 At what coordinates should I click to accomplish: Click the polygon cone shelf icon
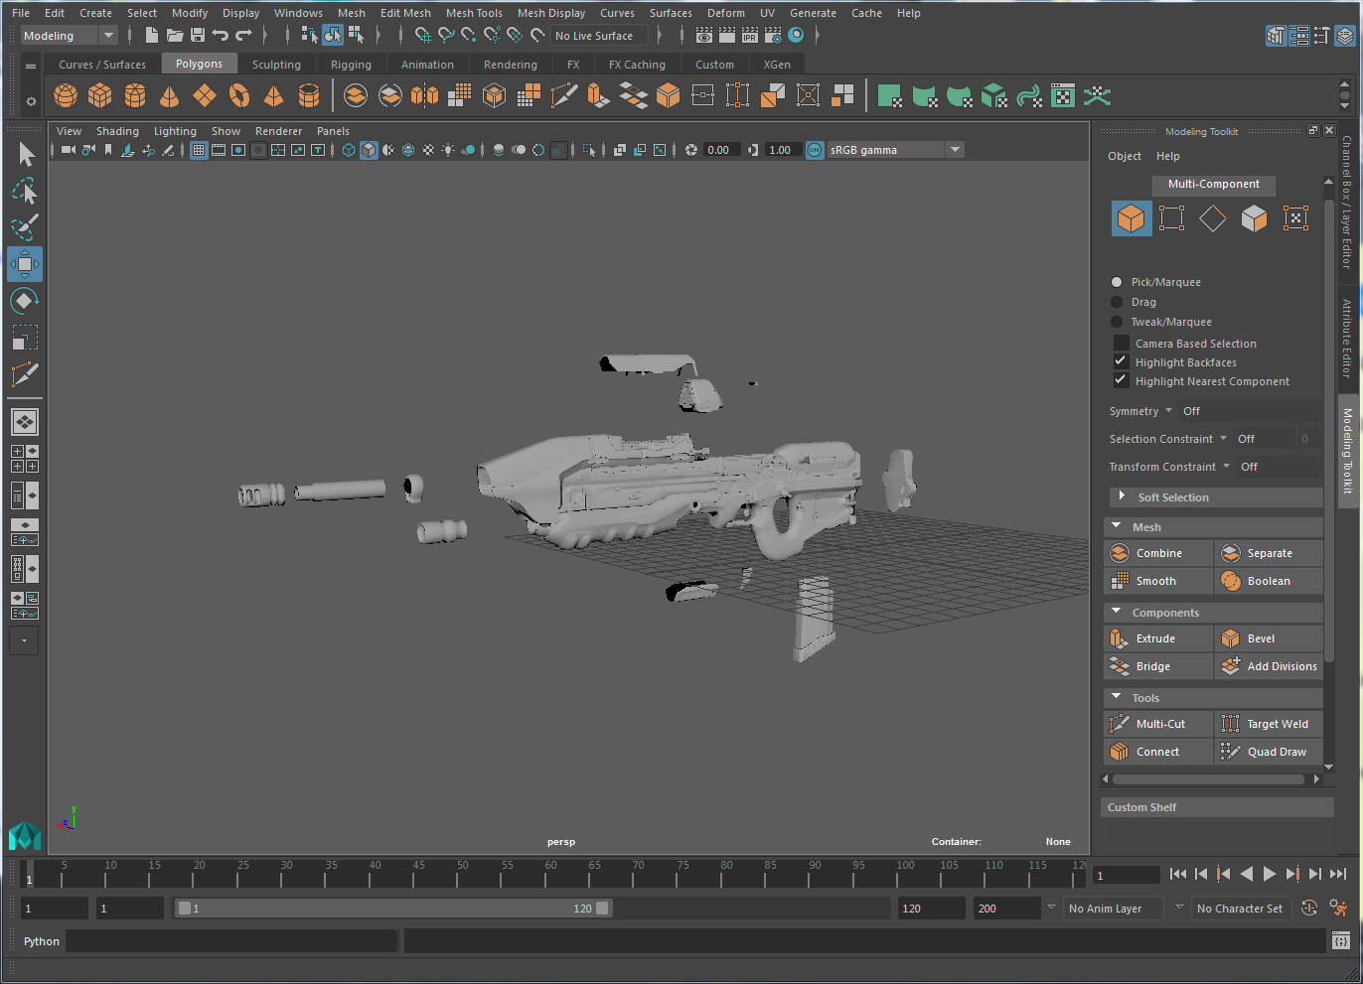(170, 95)
